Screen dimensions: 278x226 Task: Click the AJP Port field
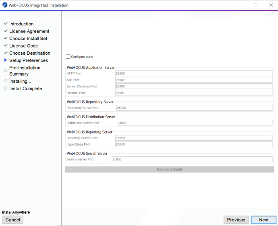(194, 80)
